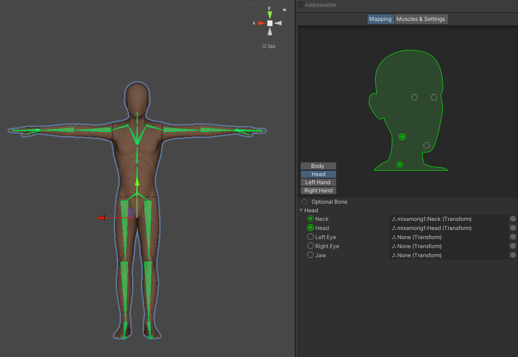Show the Left Hand mapping view

pos(318,182)
